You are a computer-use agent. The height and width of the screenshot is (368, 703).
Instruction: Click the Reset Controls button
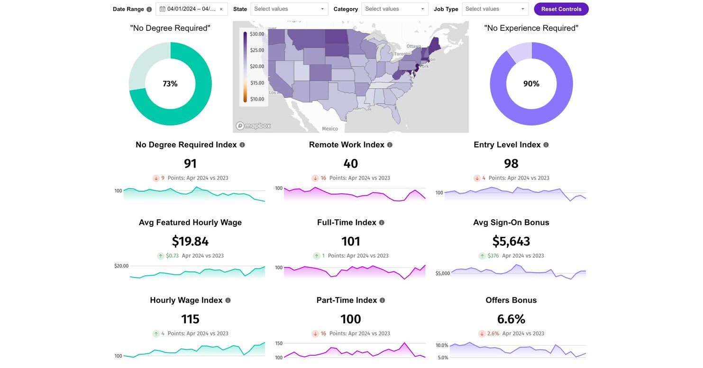[561, 9]
